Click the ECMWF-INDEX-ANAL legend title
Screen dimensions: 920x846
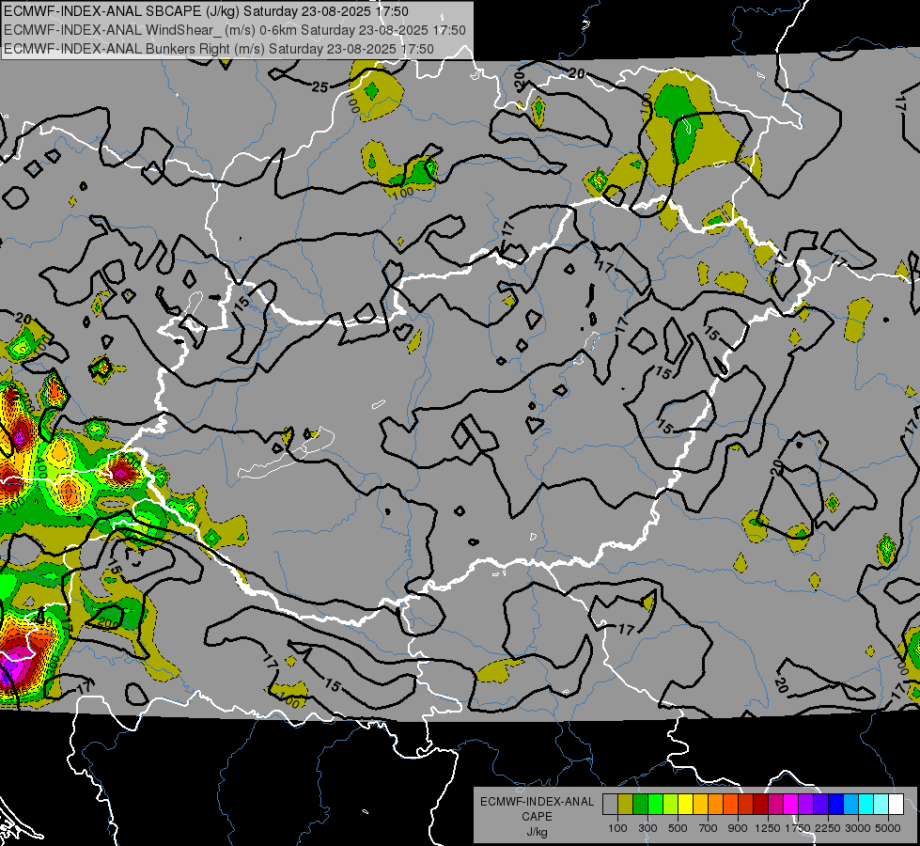point(537,802)
